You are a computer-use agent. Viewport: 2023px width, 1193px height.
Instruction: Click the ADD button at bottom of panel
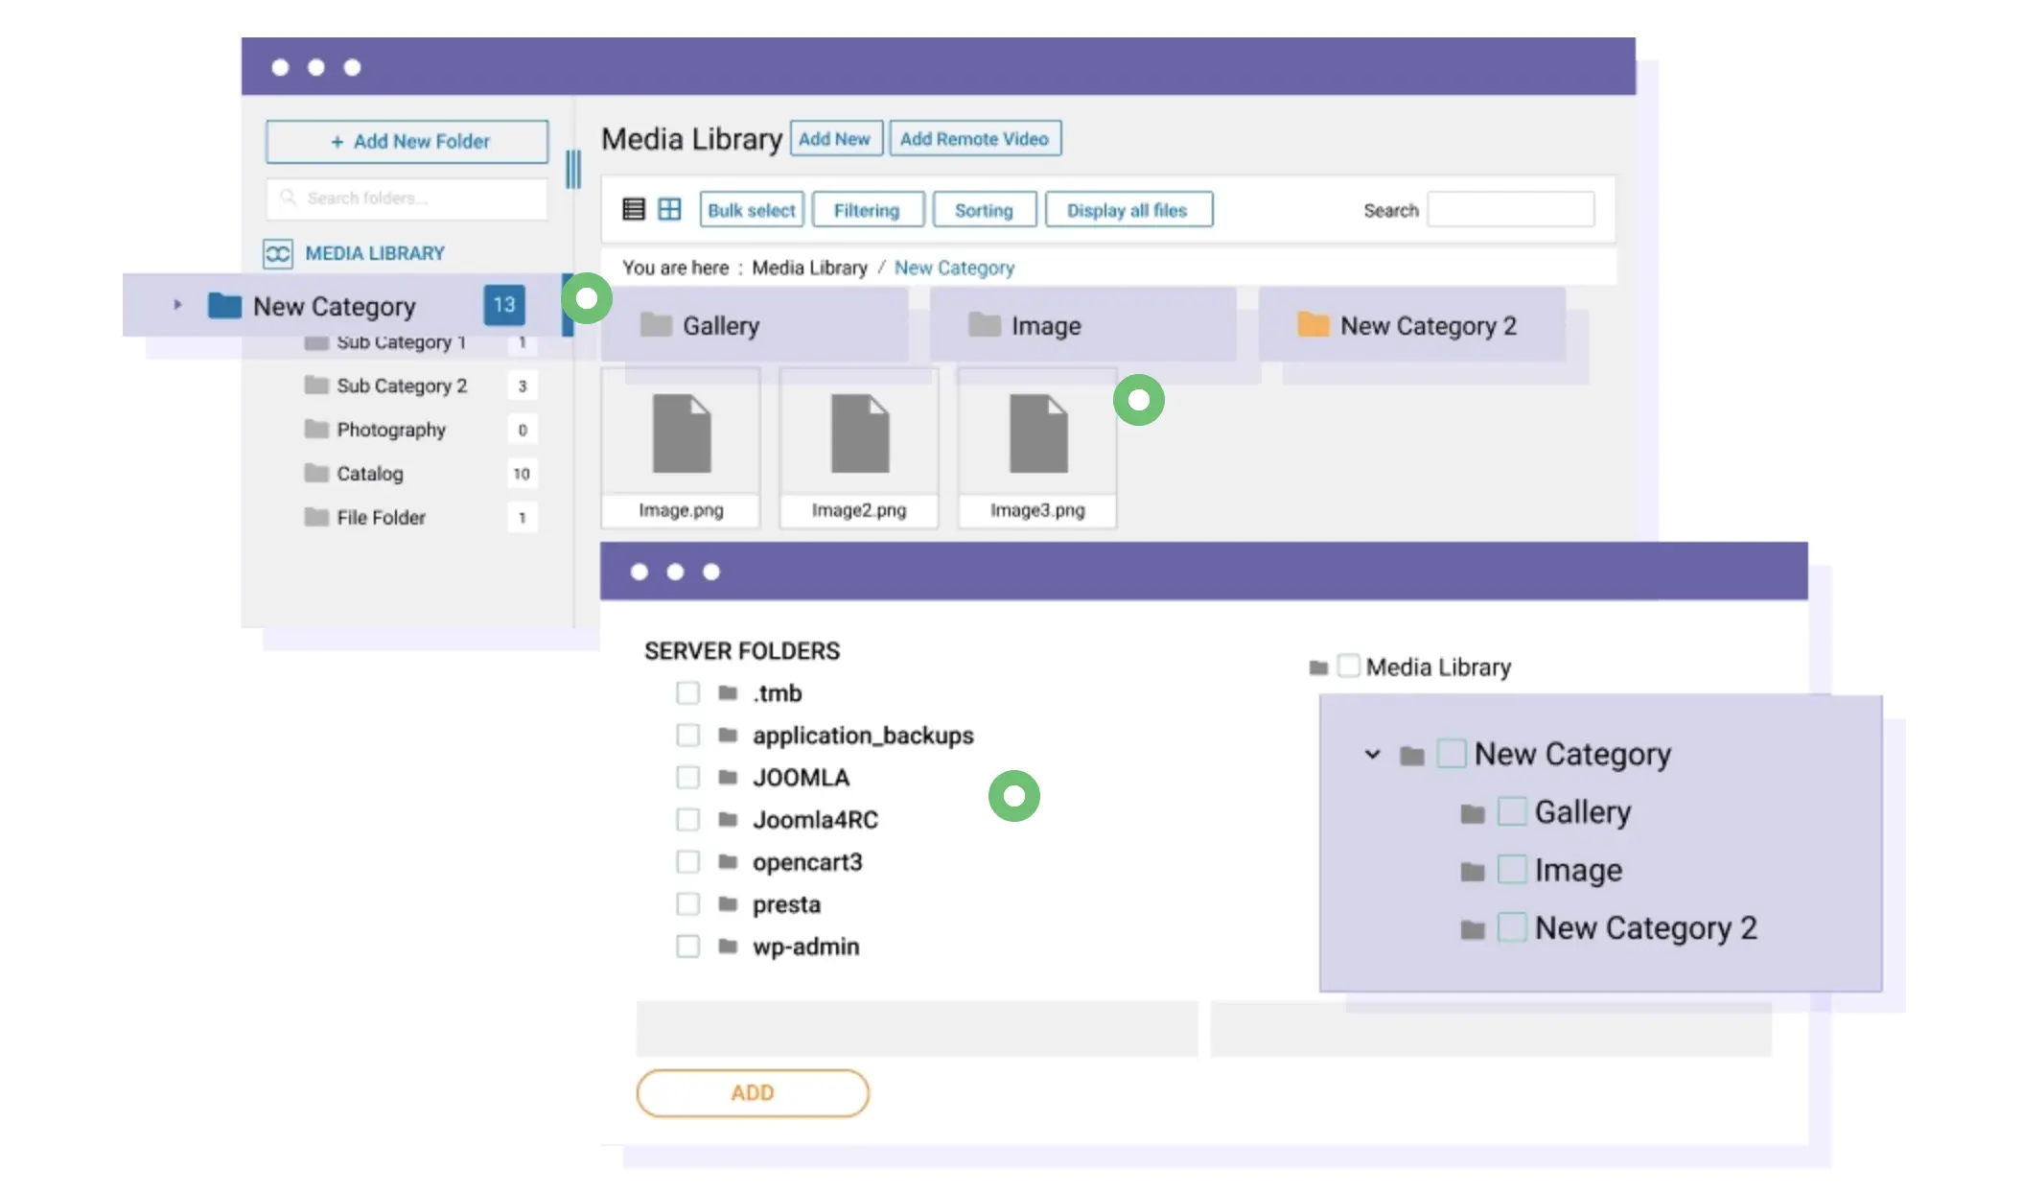click(x=753, y=1092)
